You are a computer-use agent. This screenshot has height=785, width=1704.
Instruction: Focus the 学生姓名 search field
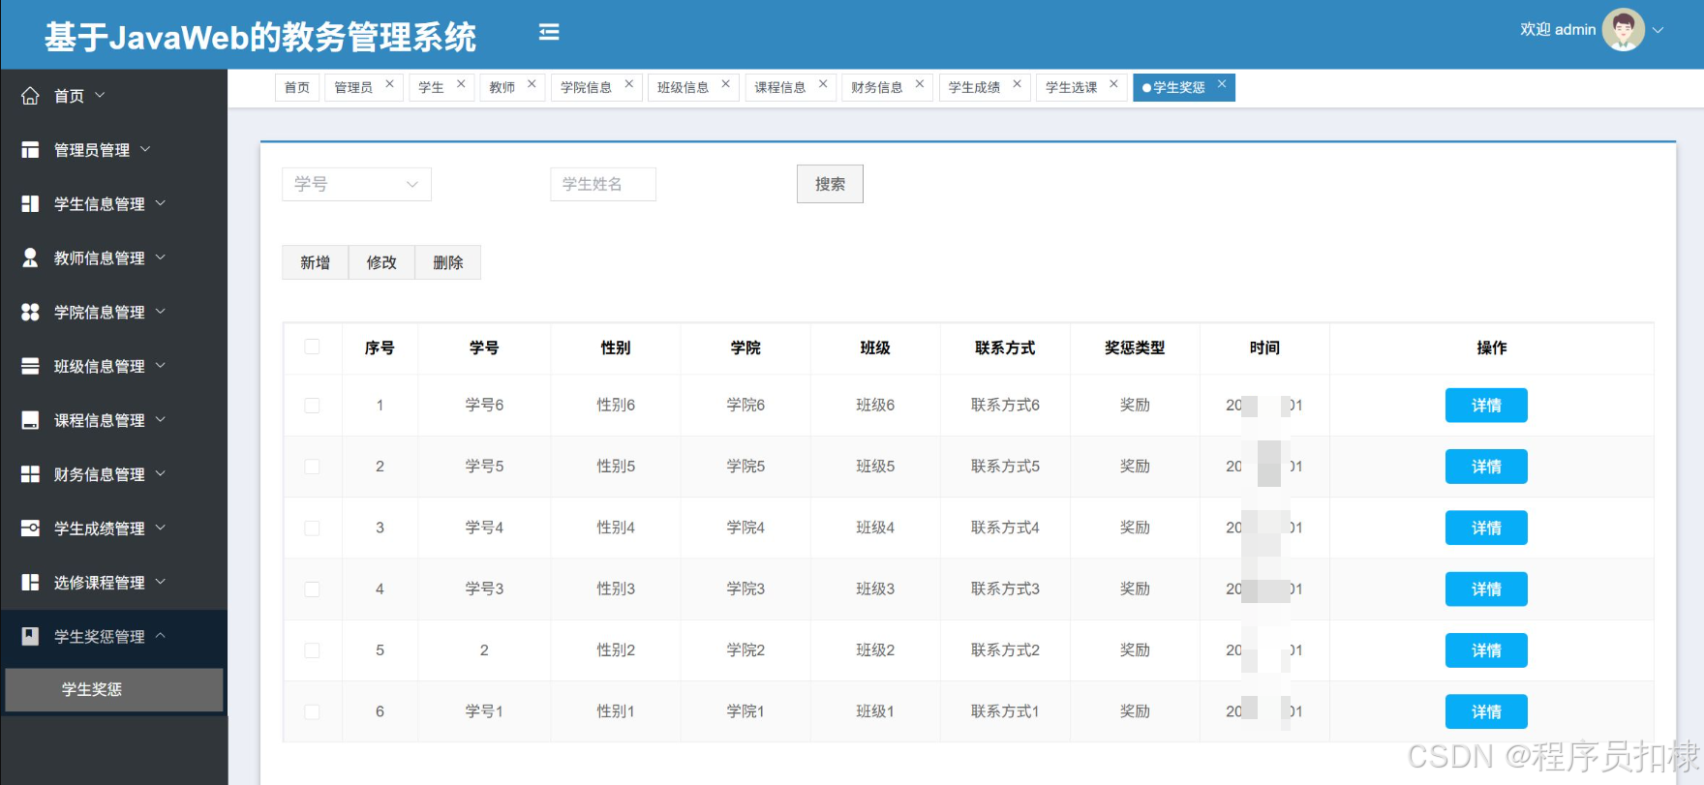[603, 184]
